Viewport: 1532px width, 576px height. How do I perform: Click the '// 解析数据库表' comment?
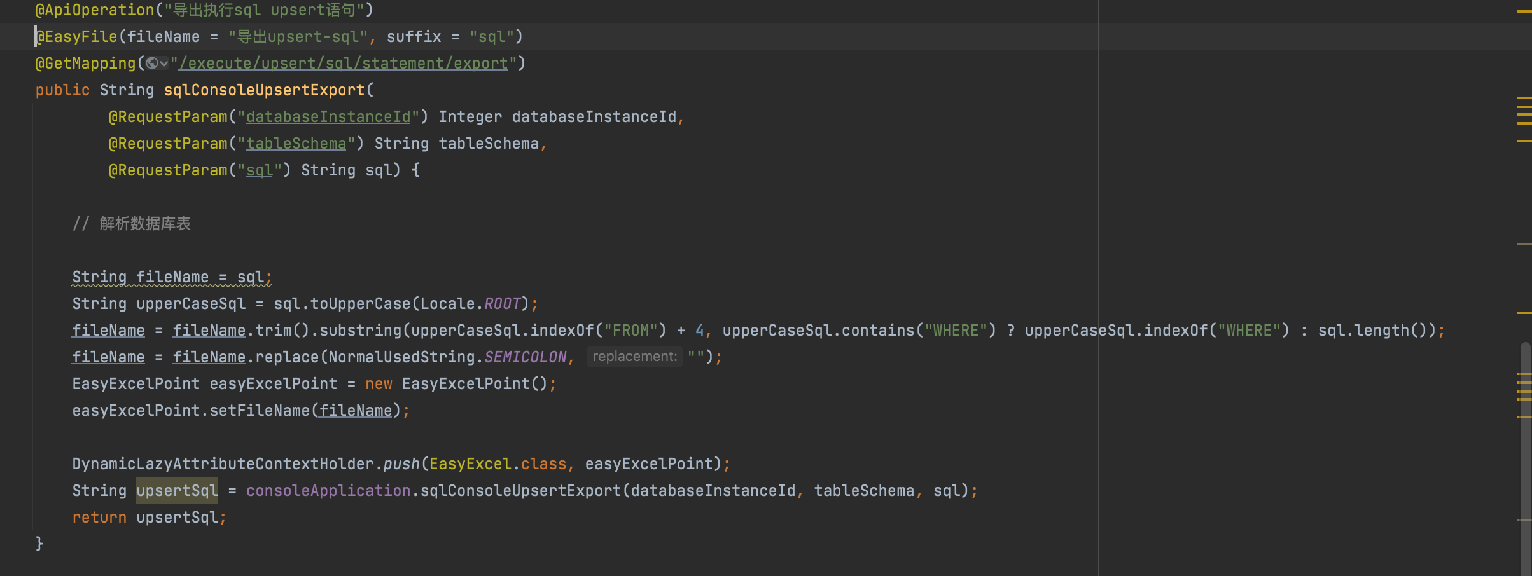[131, 224]
